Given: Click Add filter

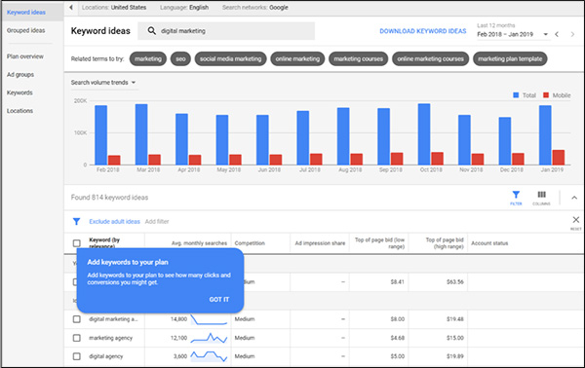Looking at the screenshot, I should (x=157, y=222).
